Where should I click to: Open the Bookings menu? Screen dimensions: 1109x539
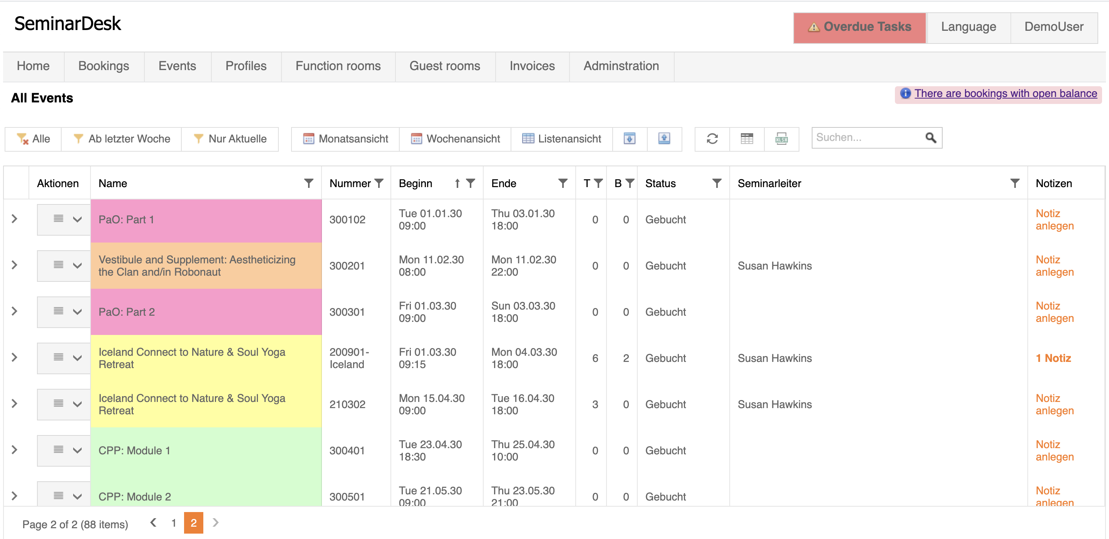[x=103, y=66]
